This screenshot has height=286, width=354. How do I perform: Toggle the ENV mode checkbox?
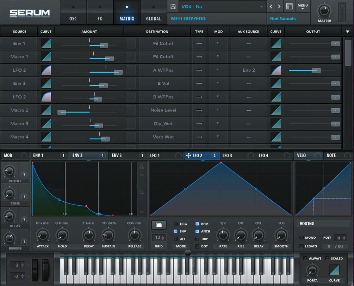(176, 231)
